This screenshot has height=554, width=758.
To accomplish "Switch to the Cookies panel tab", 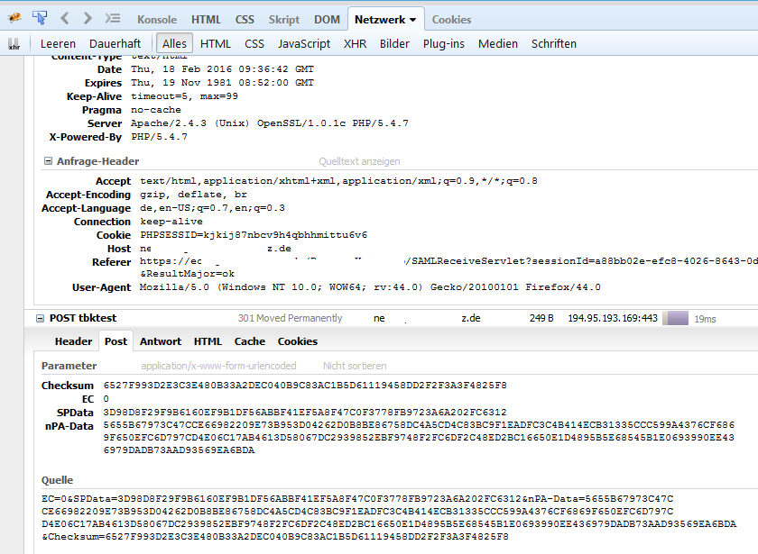I will [x=451, y=19].
